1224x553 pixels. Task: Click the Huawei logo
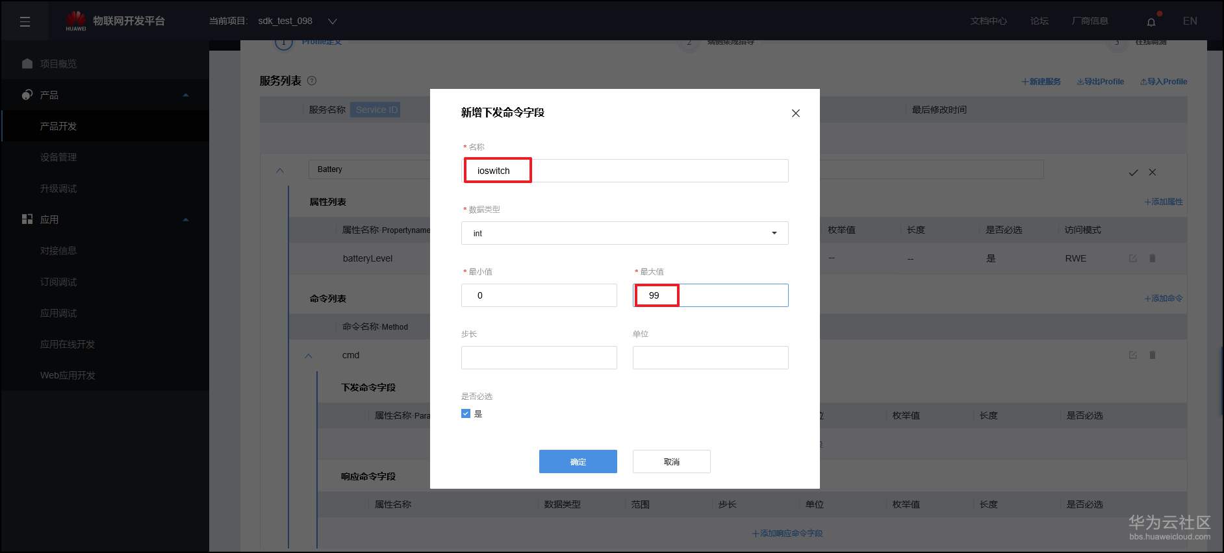76,21
